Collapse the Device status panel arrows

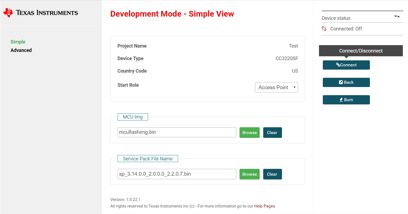point(397,17)
